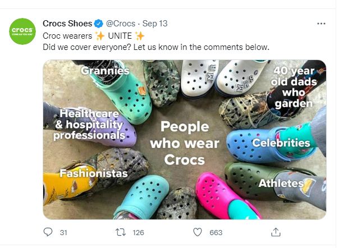Click the "Grannies" label in the image
The height and width of the screenshot is (248, 348).
tap(105, 71)
